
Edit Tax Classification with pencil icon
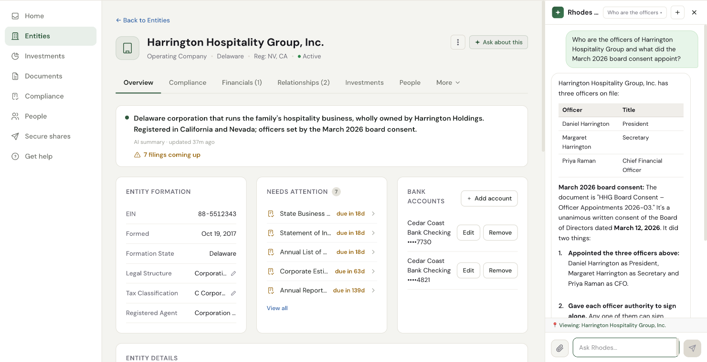click(233, 293)
